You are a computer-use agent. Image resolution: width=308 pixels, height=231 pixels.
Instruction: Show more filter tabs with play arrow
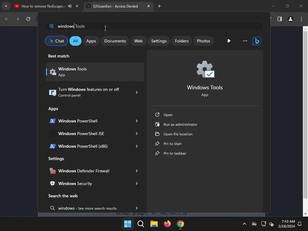(229, 41)
